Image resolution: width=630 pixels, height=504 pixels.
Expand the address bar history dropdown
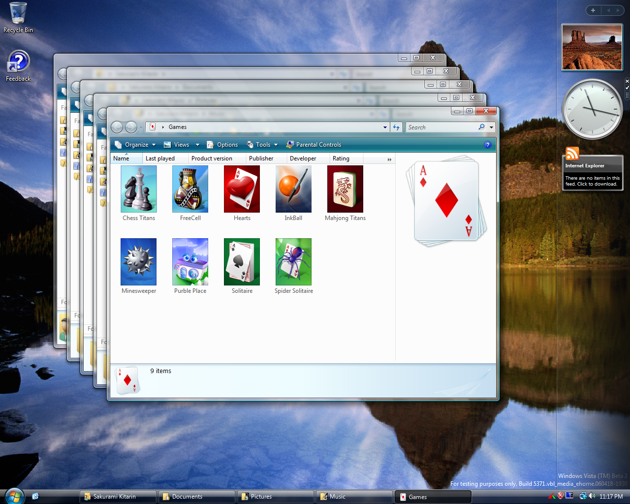pos(385,127)
